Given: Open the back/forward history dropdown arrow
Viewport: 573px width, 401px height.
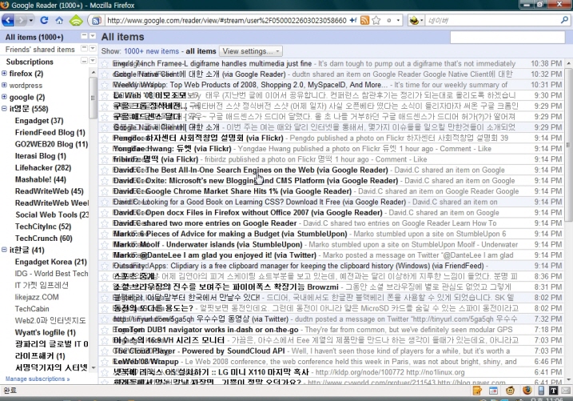Looking at the screenshot, I should click(31, 20).
